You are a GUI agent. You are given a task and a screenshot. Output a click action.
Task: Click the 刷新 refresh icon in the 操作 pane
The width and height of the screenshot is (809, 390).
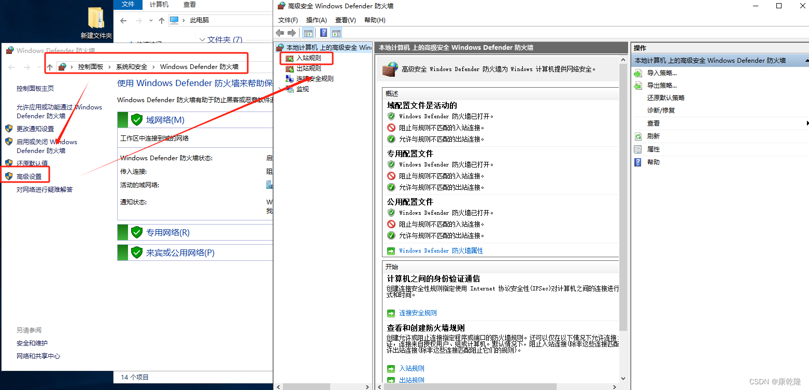click(637, 136)
